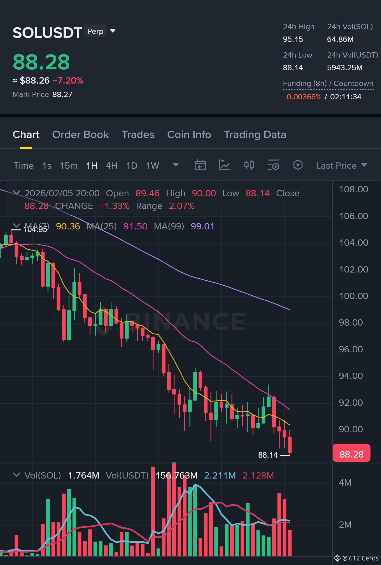381x565 pixels.
Task: Click the hexagon chart preferences icon
Action: pos(298,165)
